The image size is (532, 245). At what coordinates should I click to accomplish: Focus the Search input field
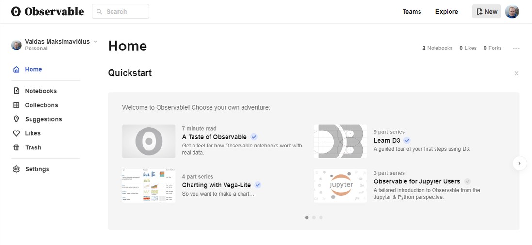(120, 12)
